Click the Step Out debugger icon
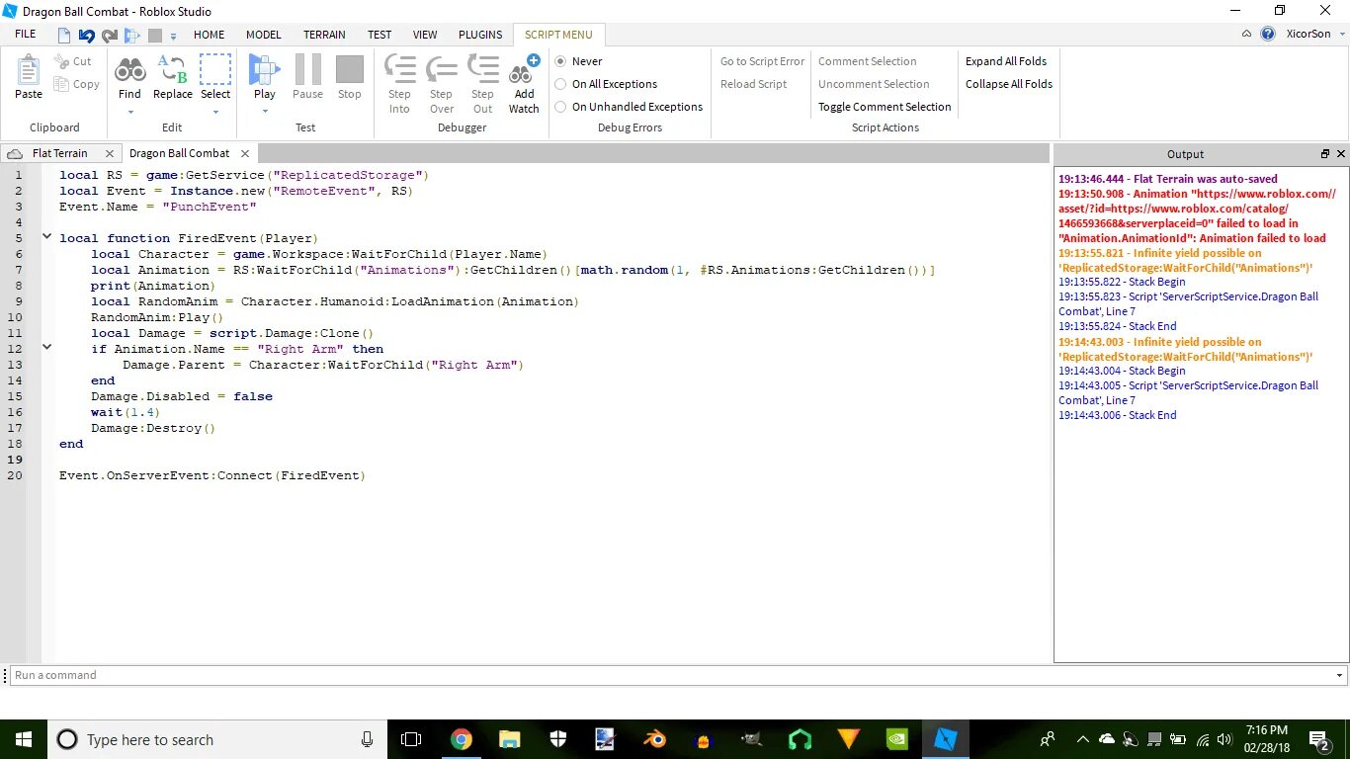This screenshot has height=759, width=1350. pyautogui.click(x=482, y=70)
